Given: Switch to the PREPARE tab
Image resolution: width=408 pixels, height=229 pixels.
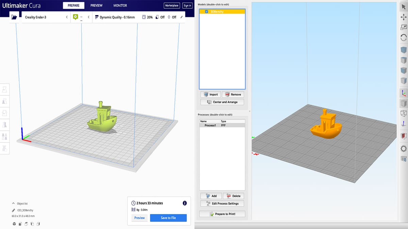Looking at the screenshot, I should (73, 6).
